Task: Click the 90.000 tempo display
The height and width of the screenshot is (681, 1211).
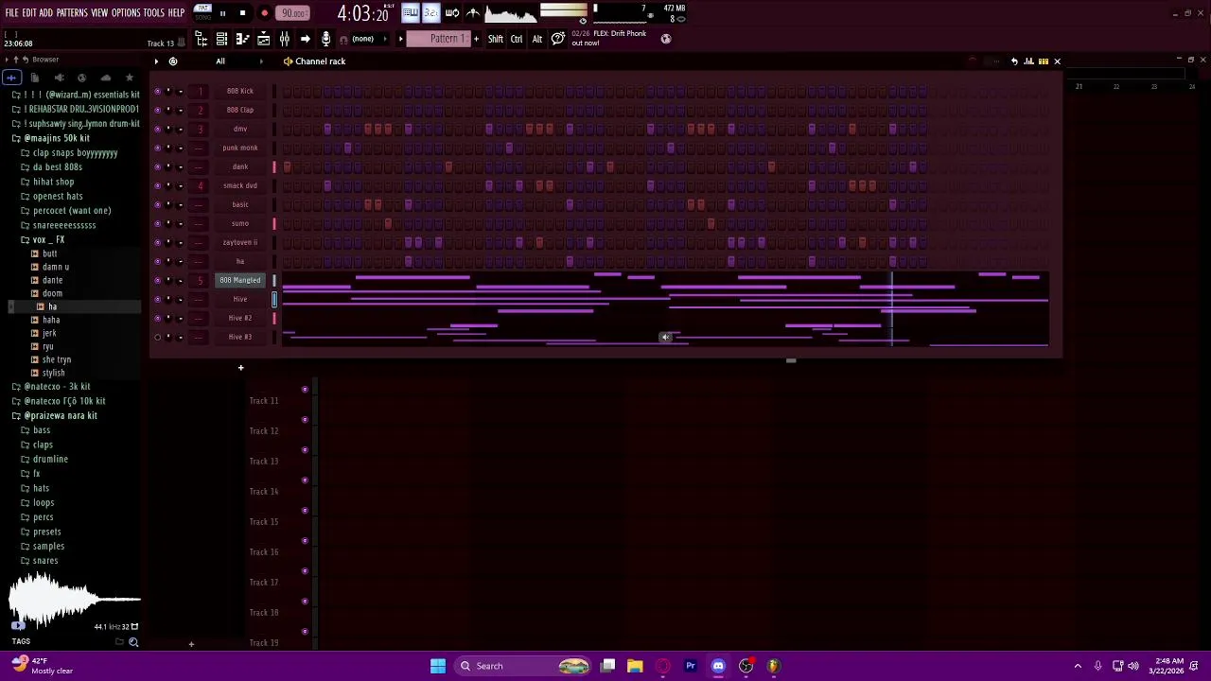Action: (293, 13)
